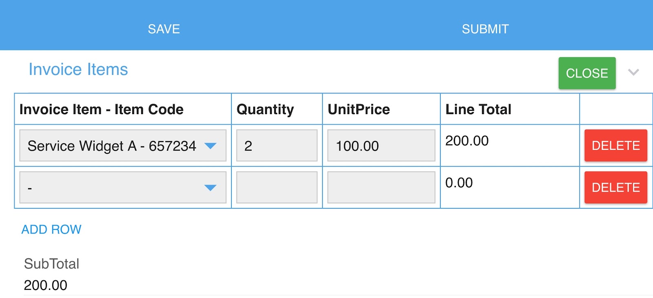Screen dimensions: 653x298
Task: Click the SUBMIT button in header
Action: pyautogui.click(x=485, y=29)
